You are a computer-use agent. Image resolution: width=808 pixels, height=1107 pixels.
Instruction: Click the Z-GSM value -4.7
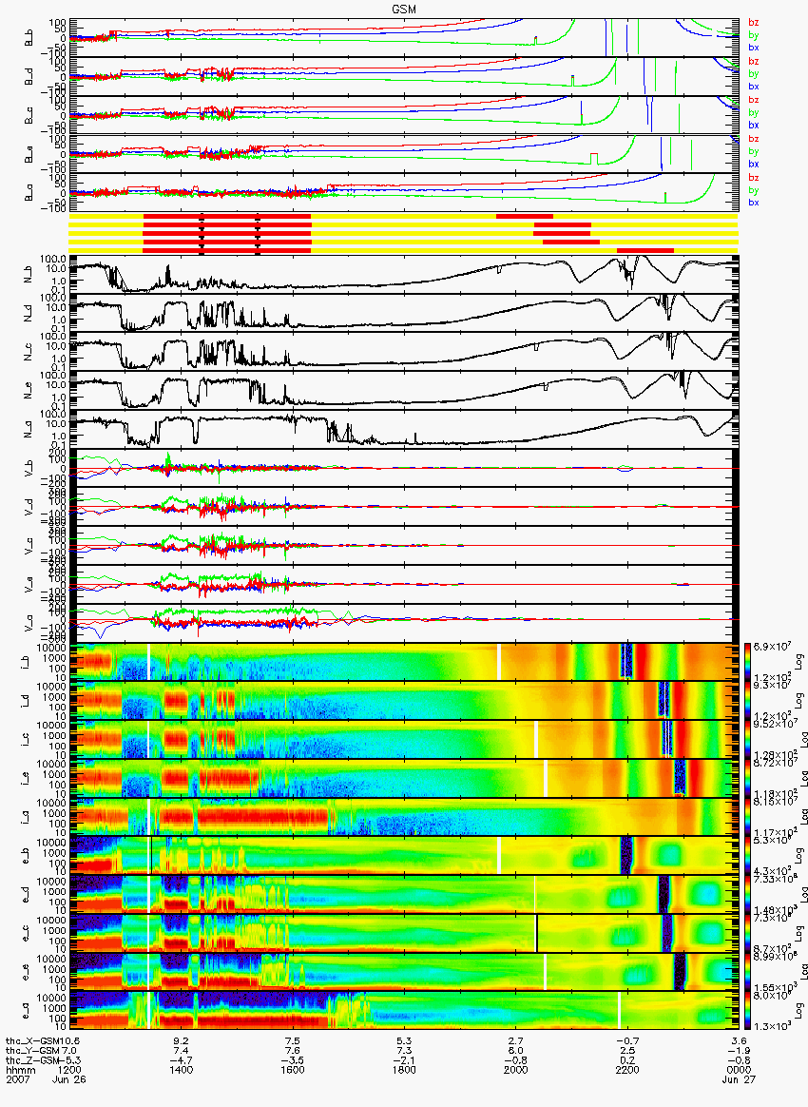tap(182, 1060)
